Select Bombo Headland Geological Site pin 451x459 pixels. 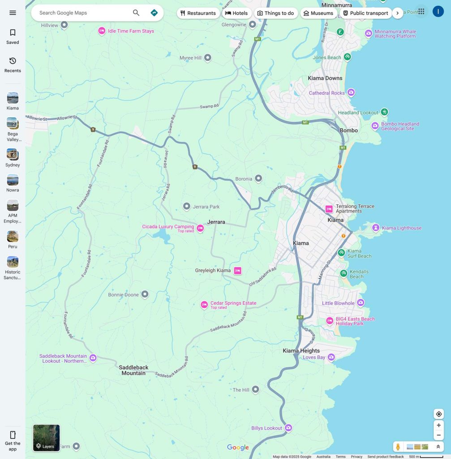(375, 126)
